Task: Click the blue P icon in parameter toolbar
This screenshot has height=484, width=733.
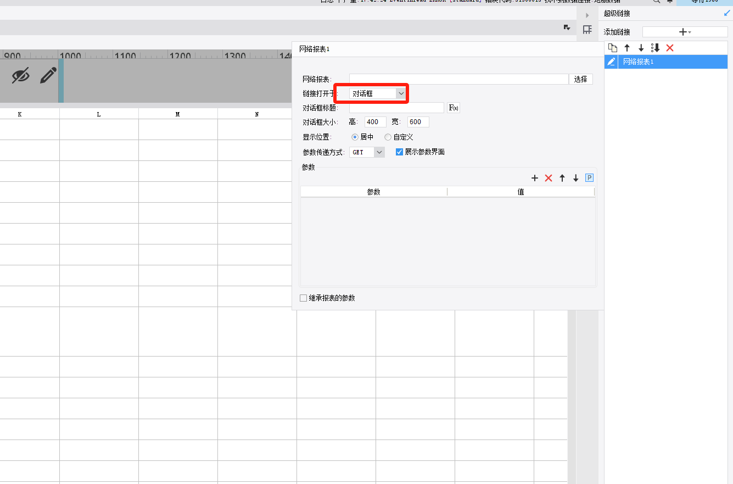Action: 589,177
